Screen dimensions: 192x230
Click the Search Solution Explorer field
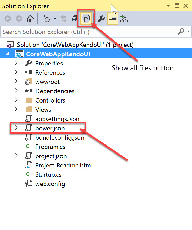click(89, 32)
